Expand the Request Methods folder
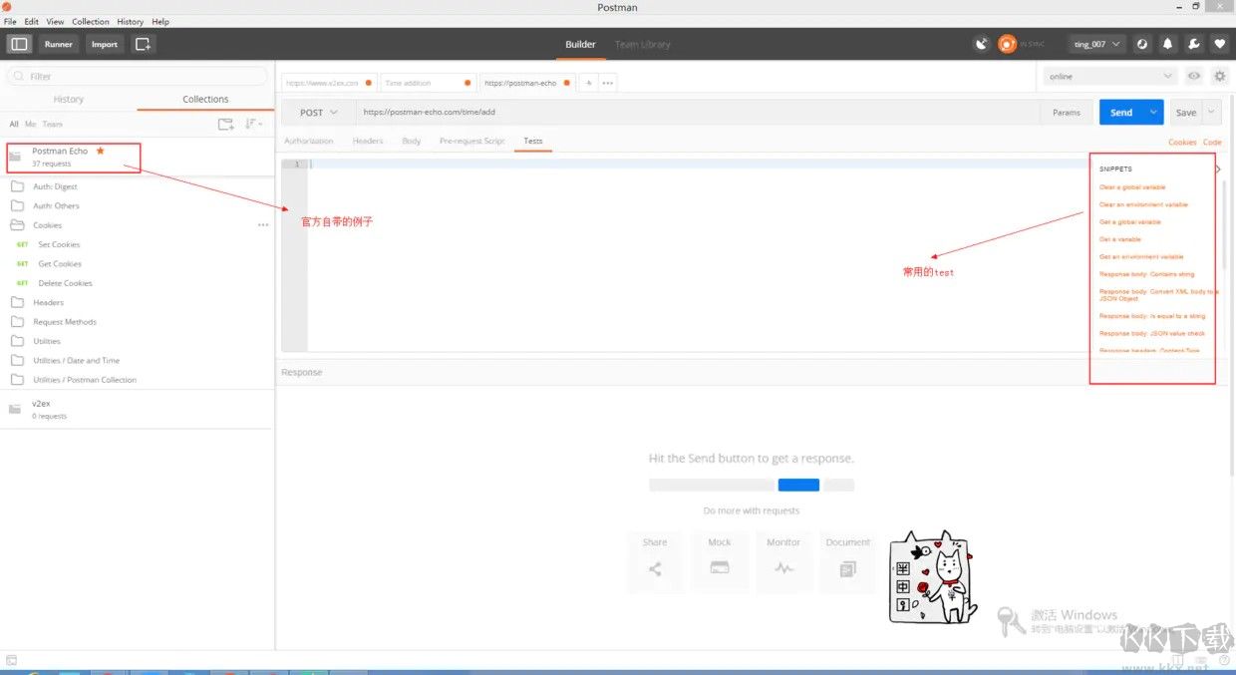The width and height of the screenshot is (1236, 675). coord(65,322)
